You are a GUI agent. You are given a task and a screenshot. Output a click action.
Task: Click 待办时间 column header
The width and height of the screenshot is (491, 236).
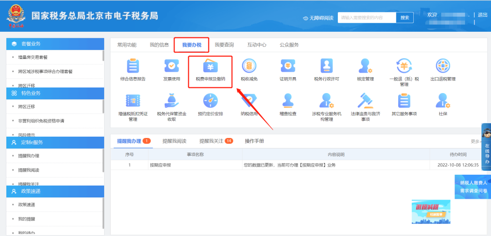pos(458,154)
